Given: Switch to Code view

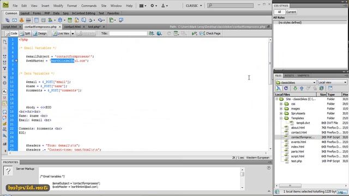Looking at the screenshot, I should coord(12,33).
